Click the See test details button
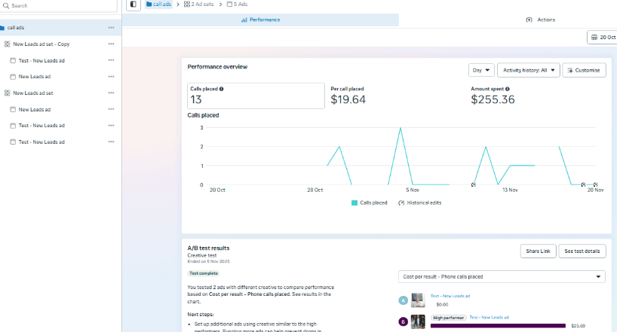 (582, 251)
